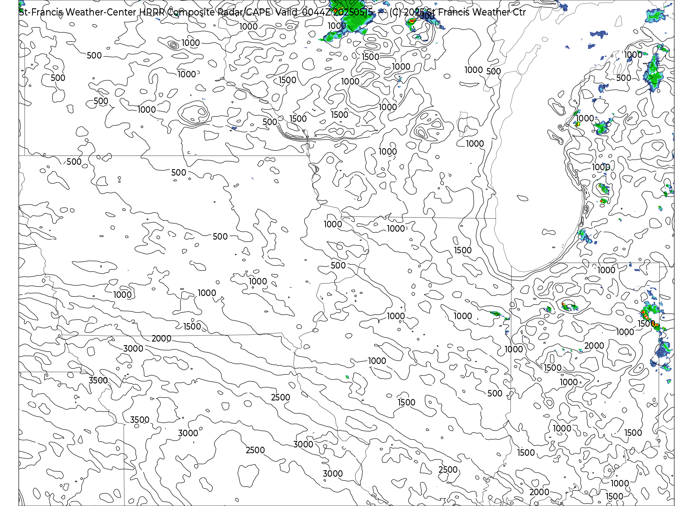The width and height of the screenshot is (693, 506).
Task: Click the 1500 label overlapping the red storm cell
Action: coord(646,323)
